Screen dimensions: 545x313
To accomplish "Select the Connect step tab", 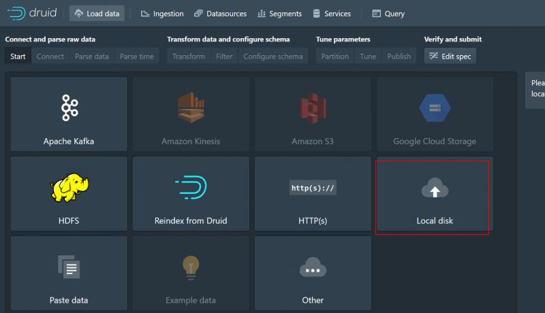I will coord(50,56).
